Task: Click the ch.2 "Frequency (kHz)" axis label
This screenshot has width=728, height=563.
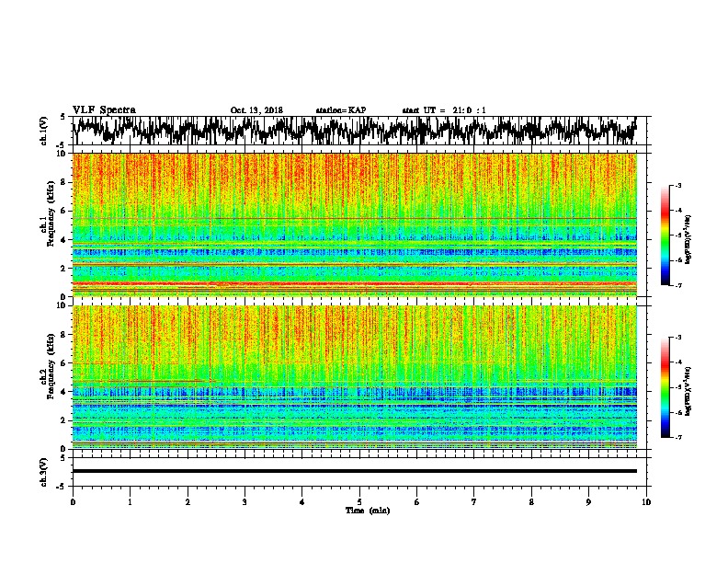Action: [51, 366]
